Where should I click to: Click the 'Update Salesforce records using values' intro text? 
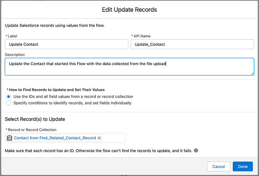[x=55, y=26]
